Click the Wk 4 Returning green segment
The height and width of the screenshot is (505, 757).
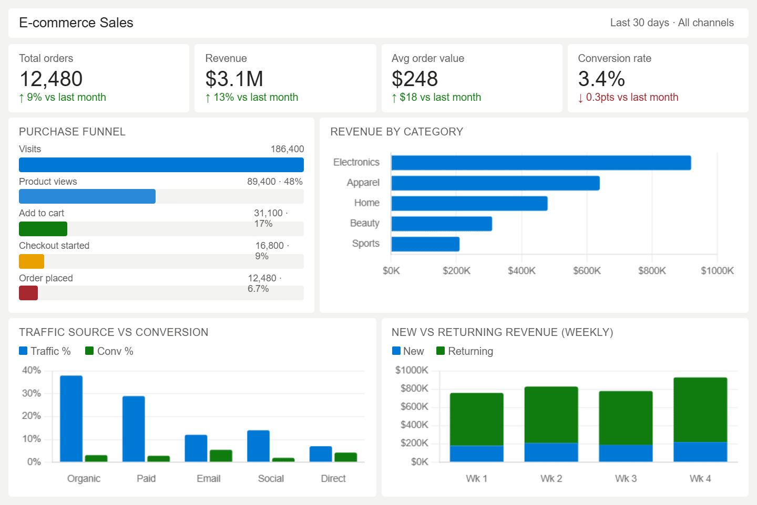700,410
